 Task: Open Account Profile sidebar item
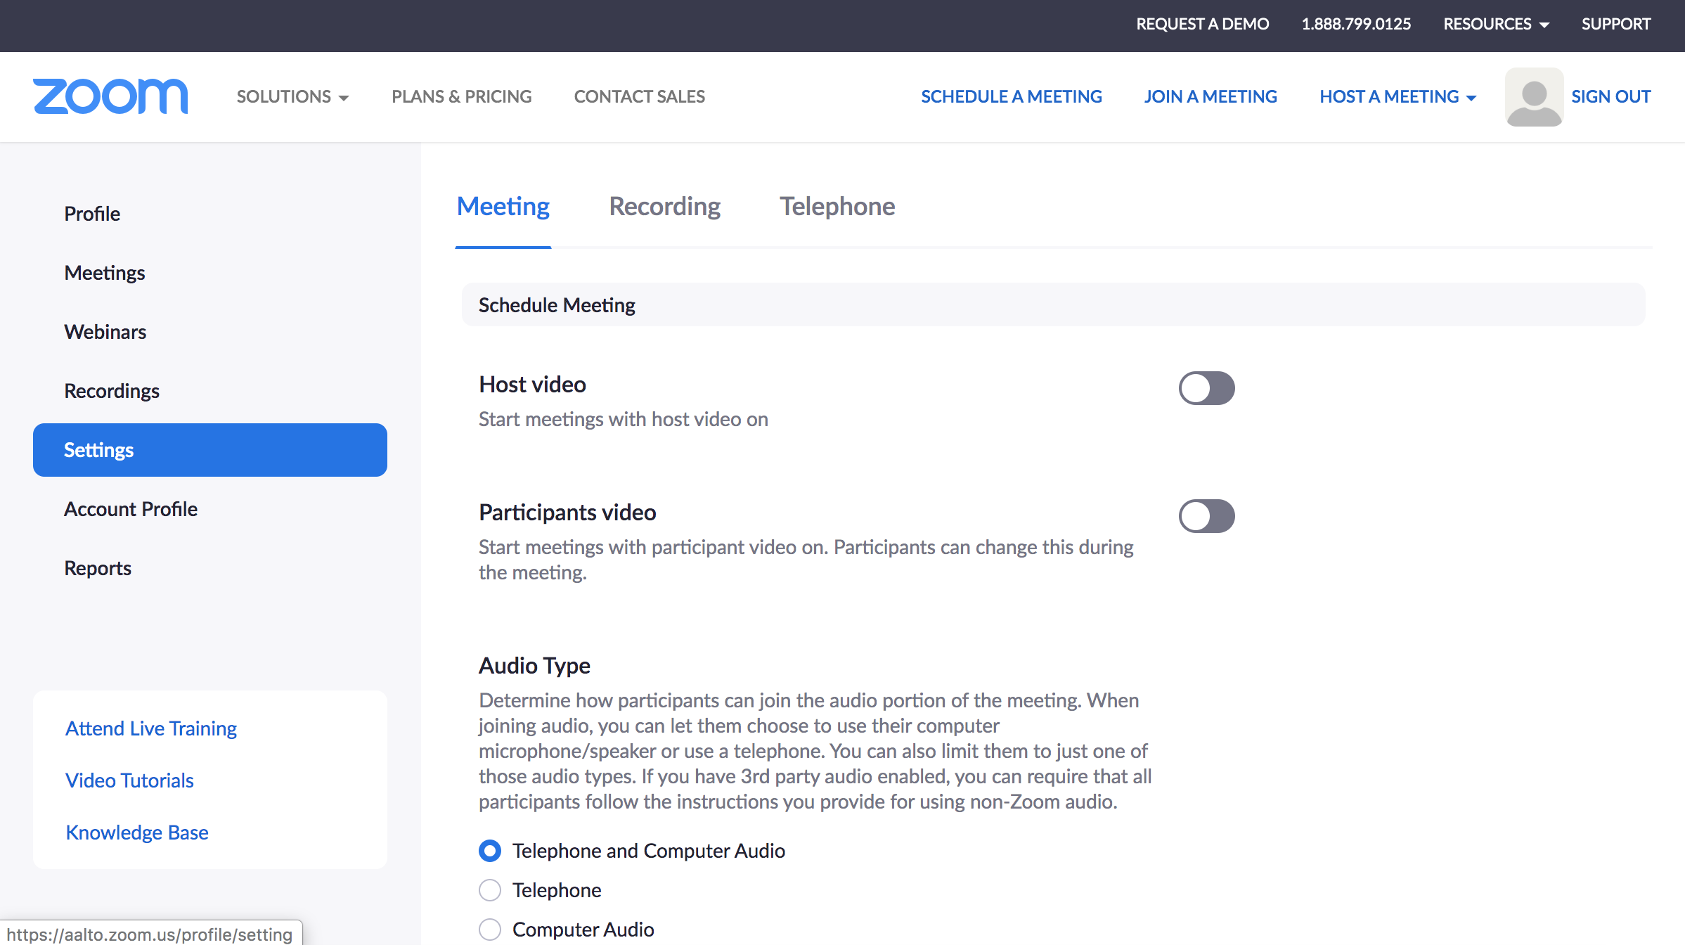click(x=131, y=509)
